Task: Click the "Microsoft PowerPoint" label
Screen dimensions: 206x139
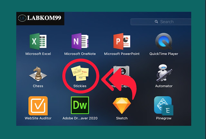Action: (122, 54)
